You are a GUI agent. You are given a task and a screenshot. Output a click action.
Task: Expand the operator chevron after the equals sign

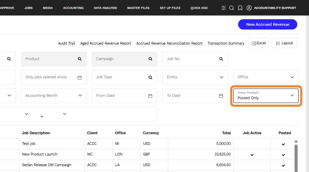pyautogui.click(x=65, y=114)
